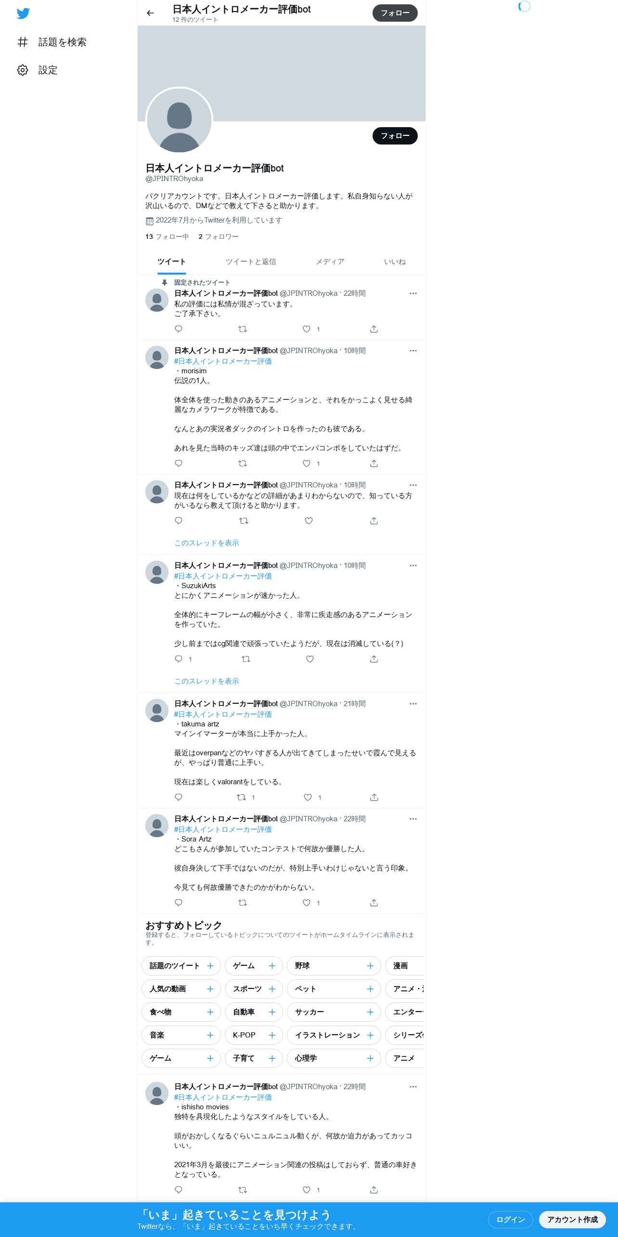The width and height of the screenshot is (618, 1237).
Task: Switch to the メディア tab
Action: point(330,262)
